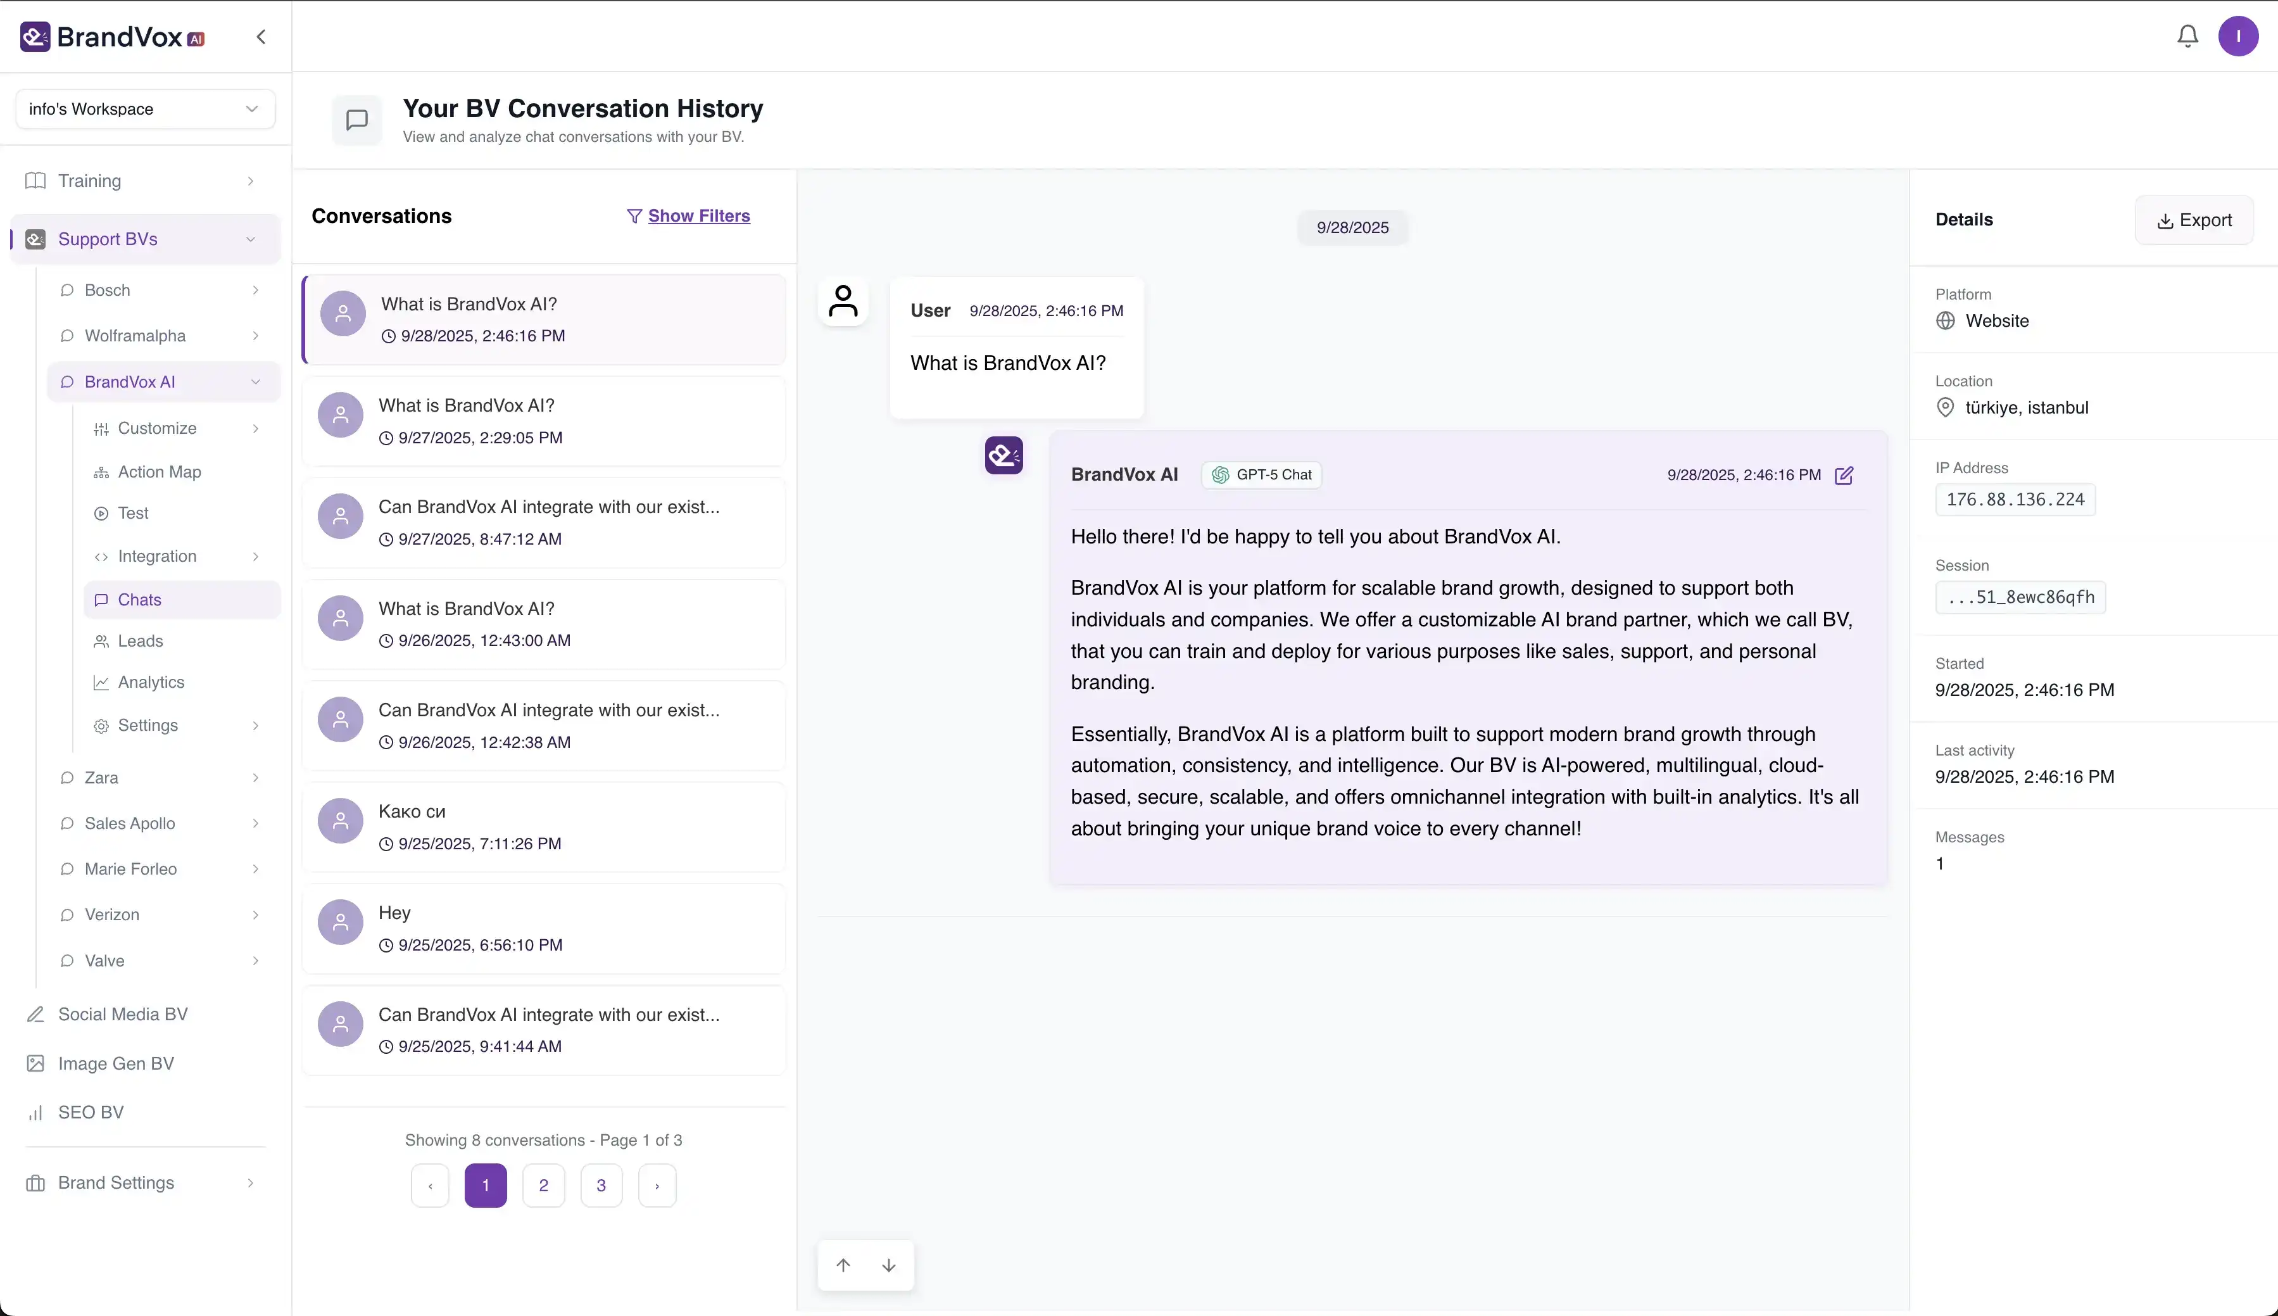Image resolution: width=2278 pixels, height=1316 pixels.
Task: Open the info's Workspace dropdown
Action: 144,110
